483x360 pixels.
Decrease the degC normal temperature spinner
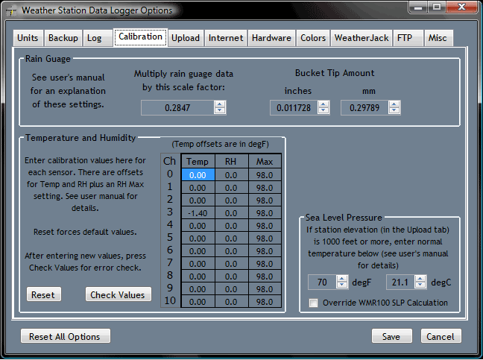click(x=420, y=285)
